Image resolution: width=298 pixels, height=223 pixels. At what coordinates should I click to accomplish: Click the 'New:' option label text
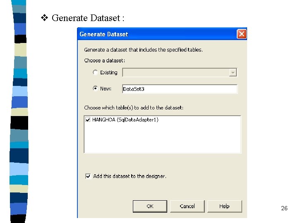[x=106, y=89]
